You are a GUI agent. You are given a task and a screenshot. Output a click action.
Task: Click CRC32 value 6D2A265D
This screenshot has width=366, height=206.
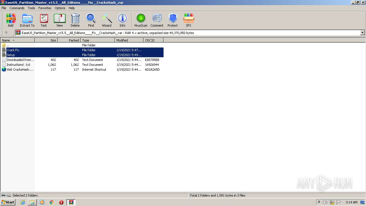(x=152, y=70)
